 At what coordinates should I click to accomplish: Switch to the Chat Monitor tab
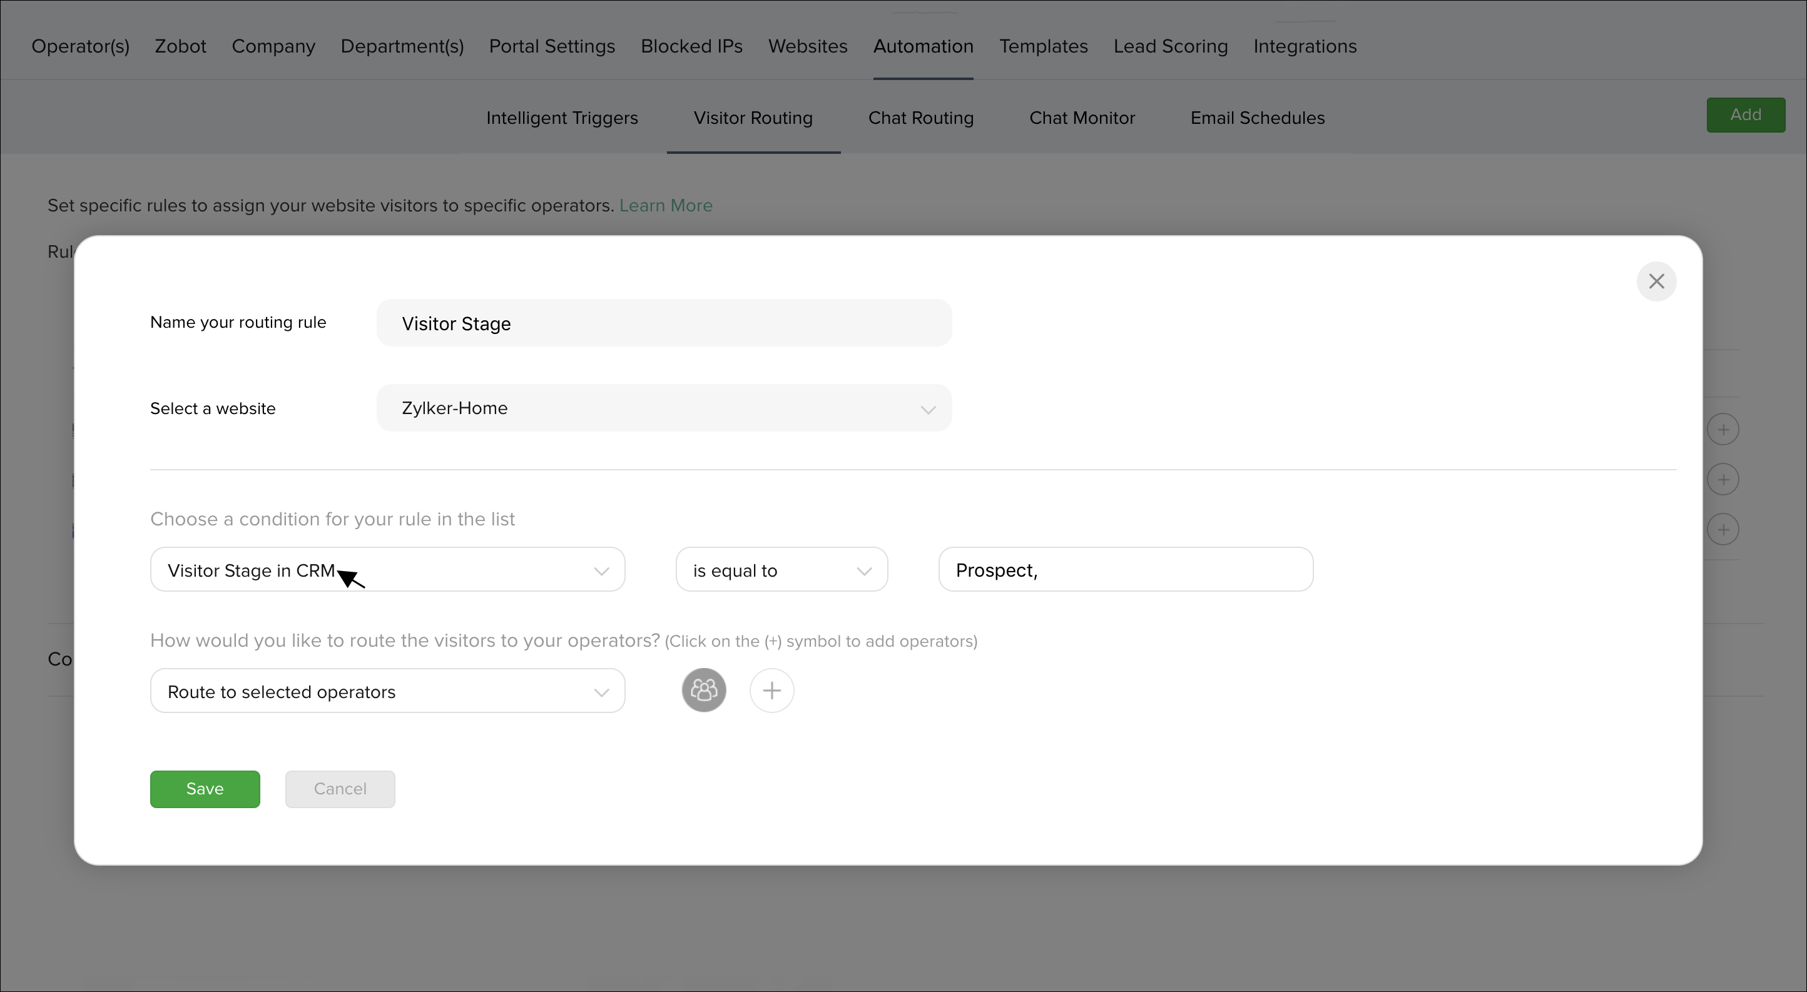coord(1082,118)
